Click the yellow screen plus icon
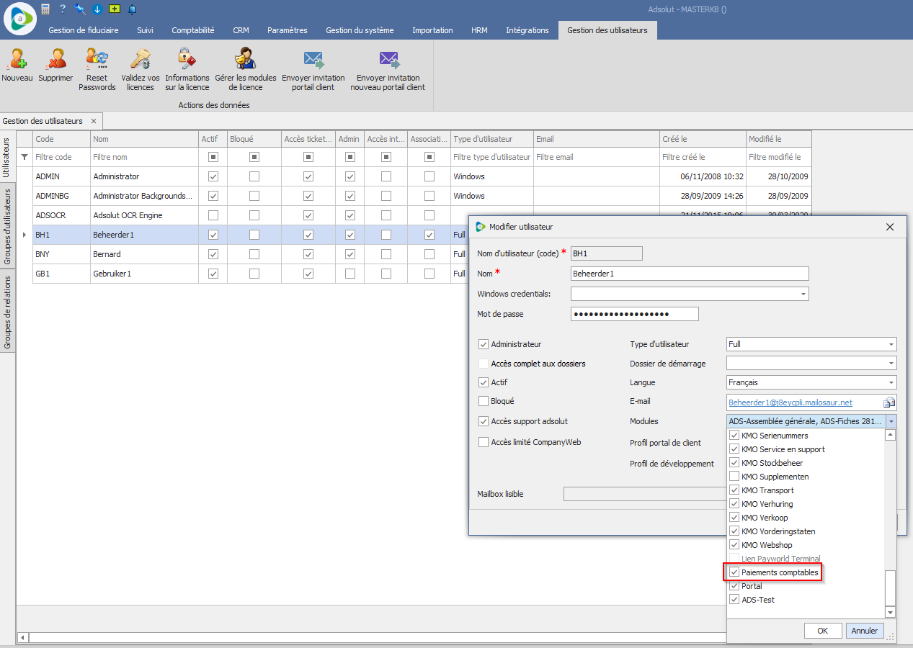Screen dimensions: 913x648 (x=115, y=9)
